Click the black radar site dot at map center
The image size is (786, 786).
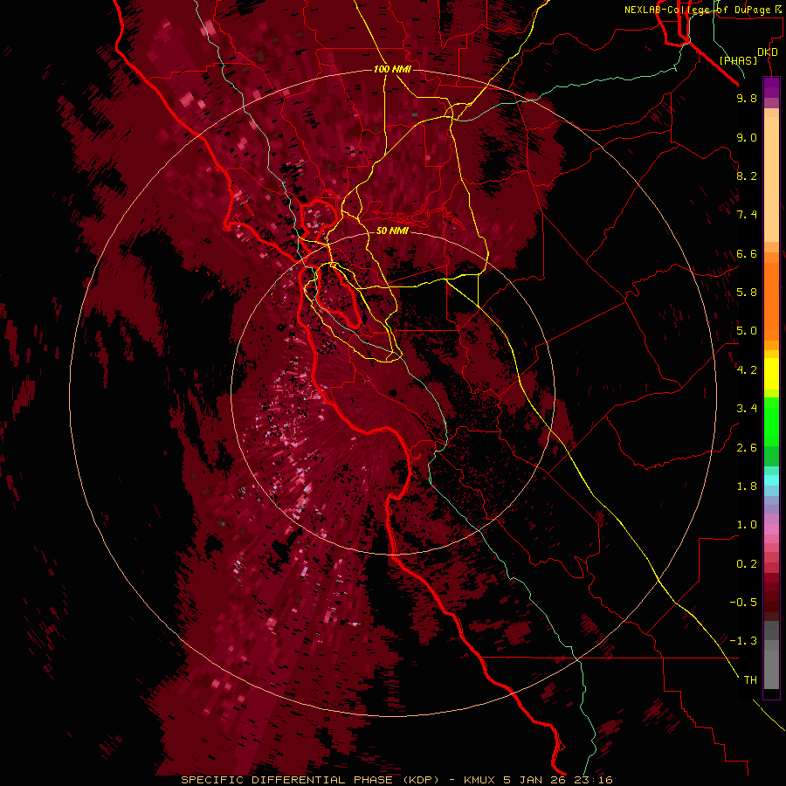pyautogui.click(x=393, y=393)
